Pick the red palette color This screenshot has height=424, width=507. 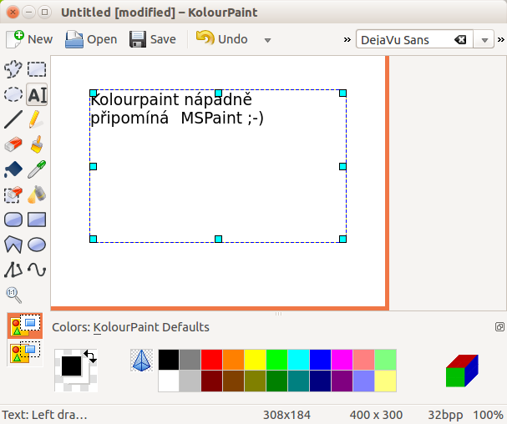tap(212, 360)
